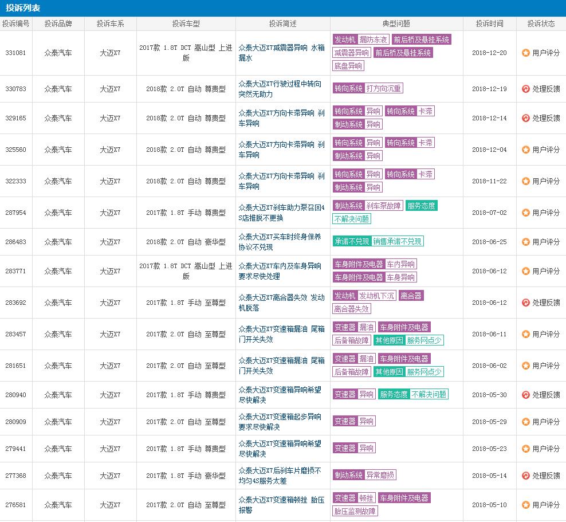Click the 典型问题 column header

tap(396, 24)
